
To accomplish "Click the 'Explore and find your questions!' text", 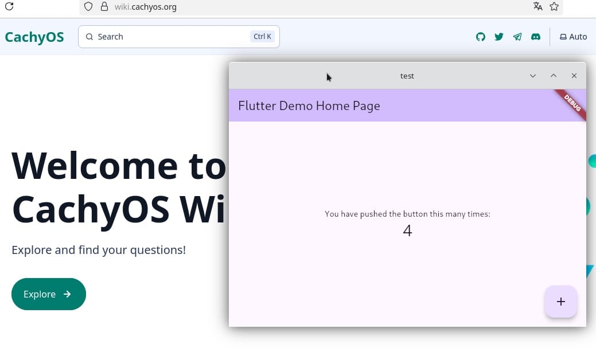I will 99,250.
